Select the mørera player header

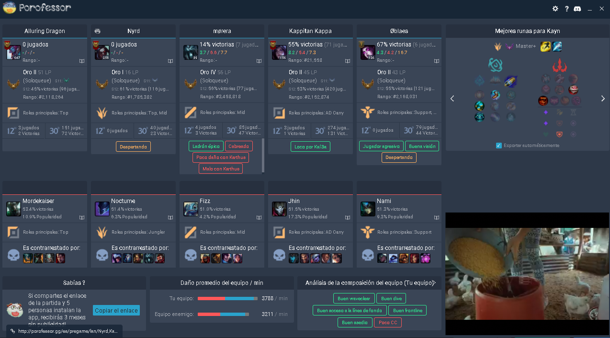222,31
